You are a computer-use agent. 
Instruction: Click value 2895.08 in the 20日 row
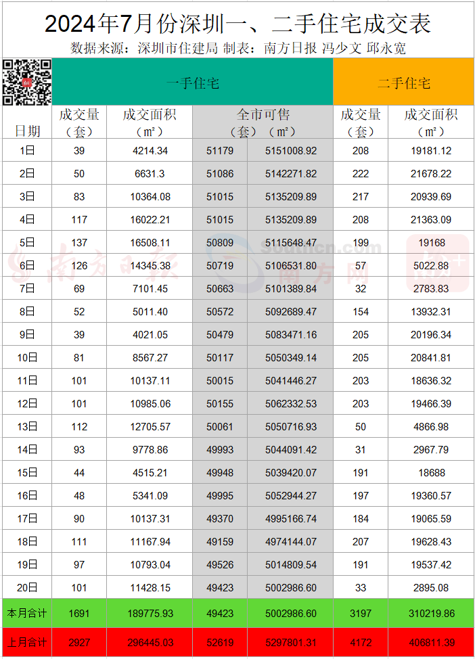431,587
